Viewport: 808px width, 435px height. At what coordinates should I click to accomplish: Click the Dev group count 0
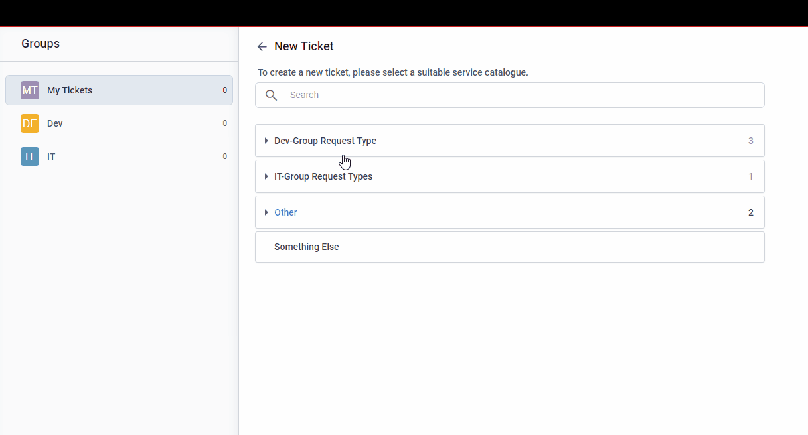224,123
